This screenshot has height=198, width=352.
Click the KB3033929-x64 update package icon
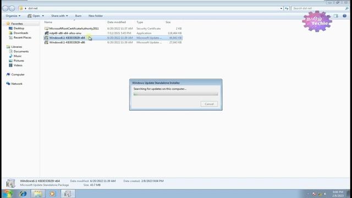[x=46, y=38]
